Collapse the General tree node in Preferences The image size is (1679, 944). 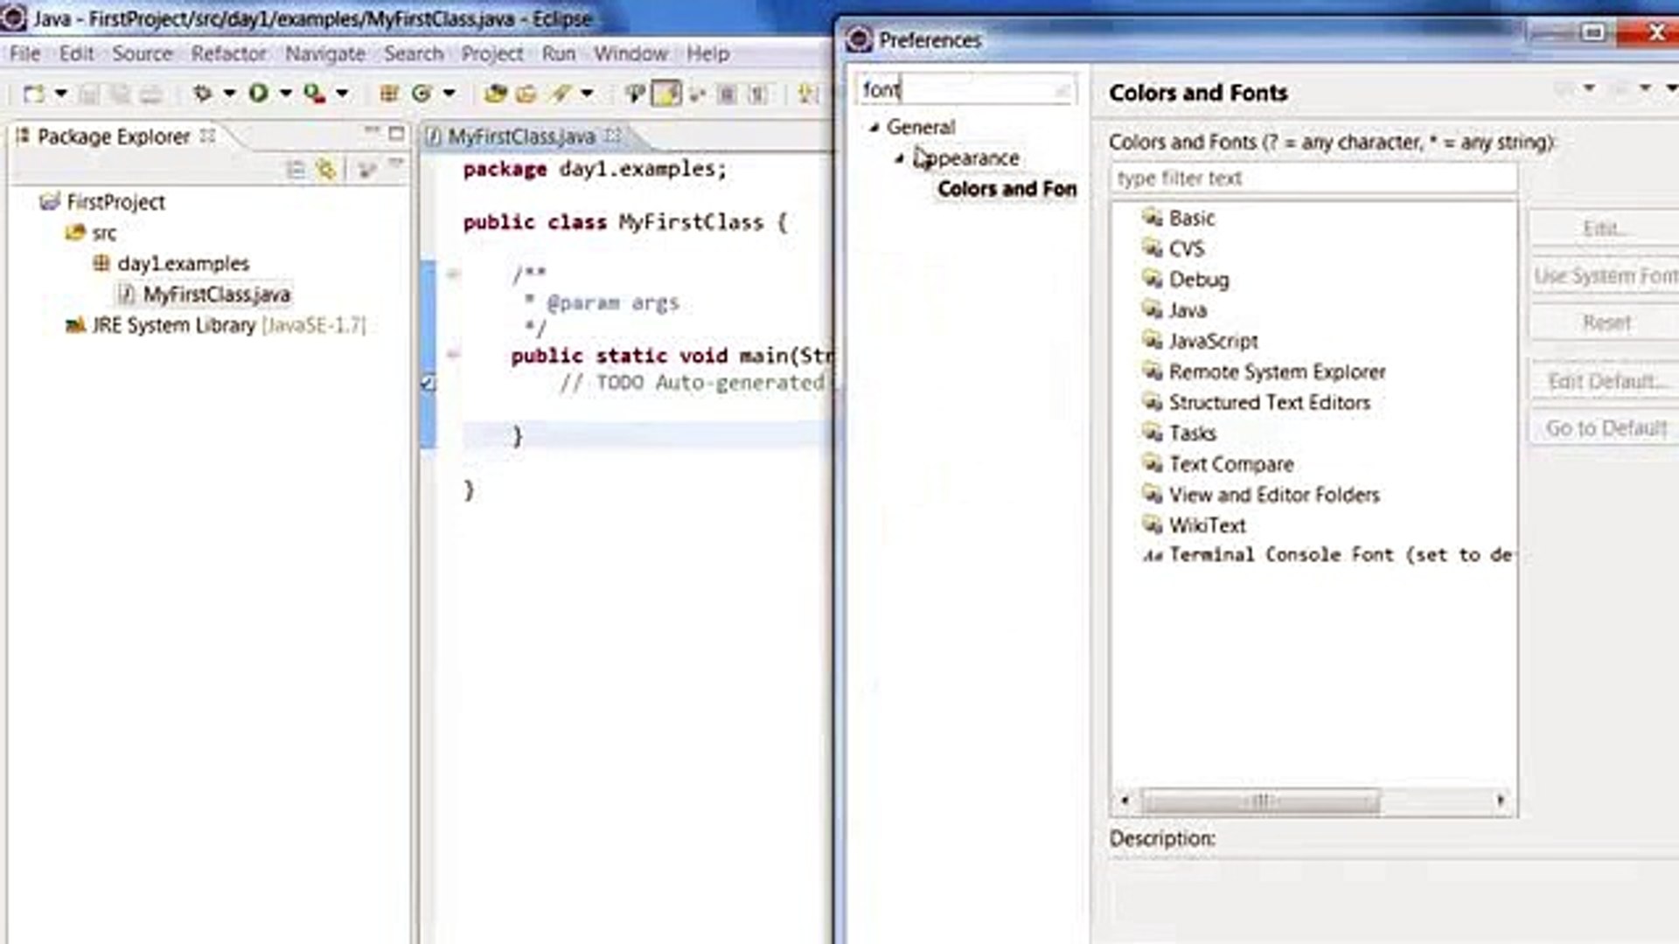873,128
